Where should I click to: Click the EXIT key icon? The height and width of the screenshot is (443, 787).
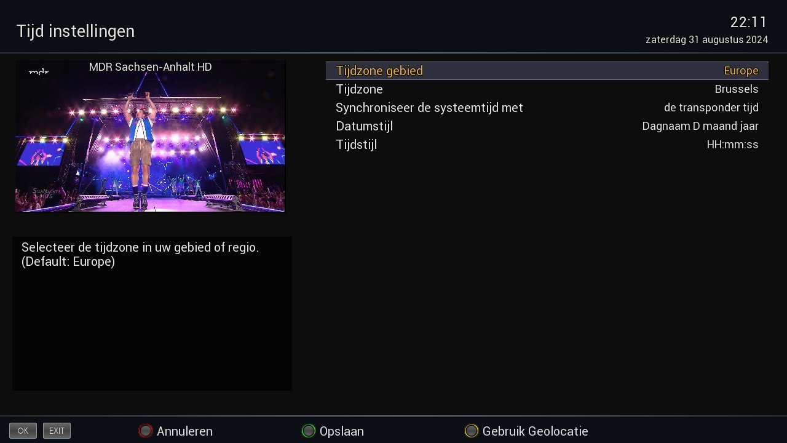[57, 431]
